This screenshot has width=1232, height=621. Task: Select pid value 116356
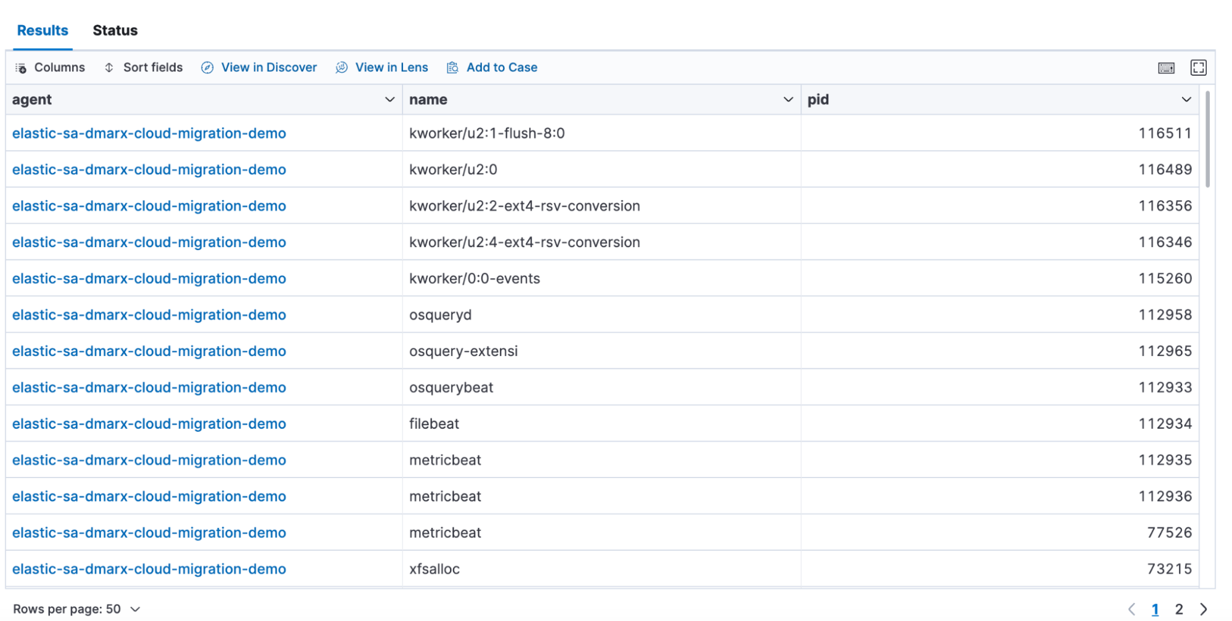[x=1165, y=206]
